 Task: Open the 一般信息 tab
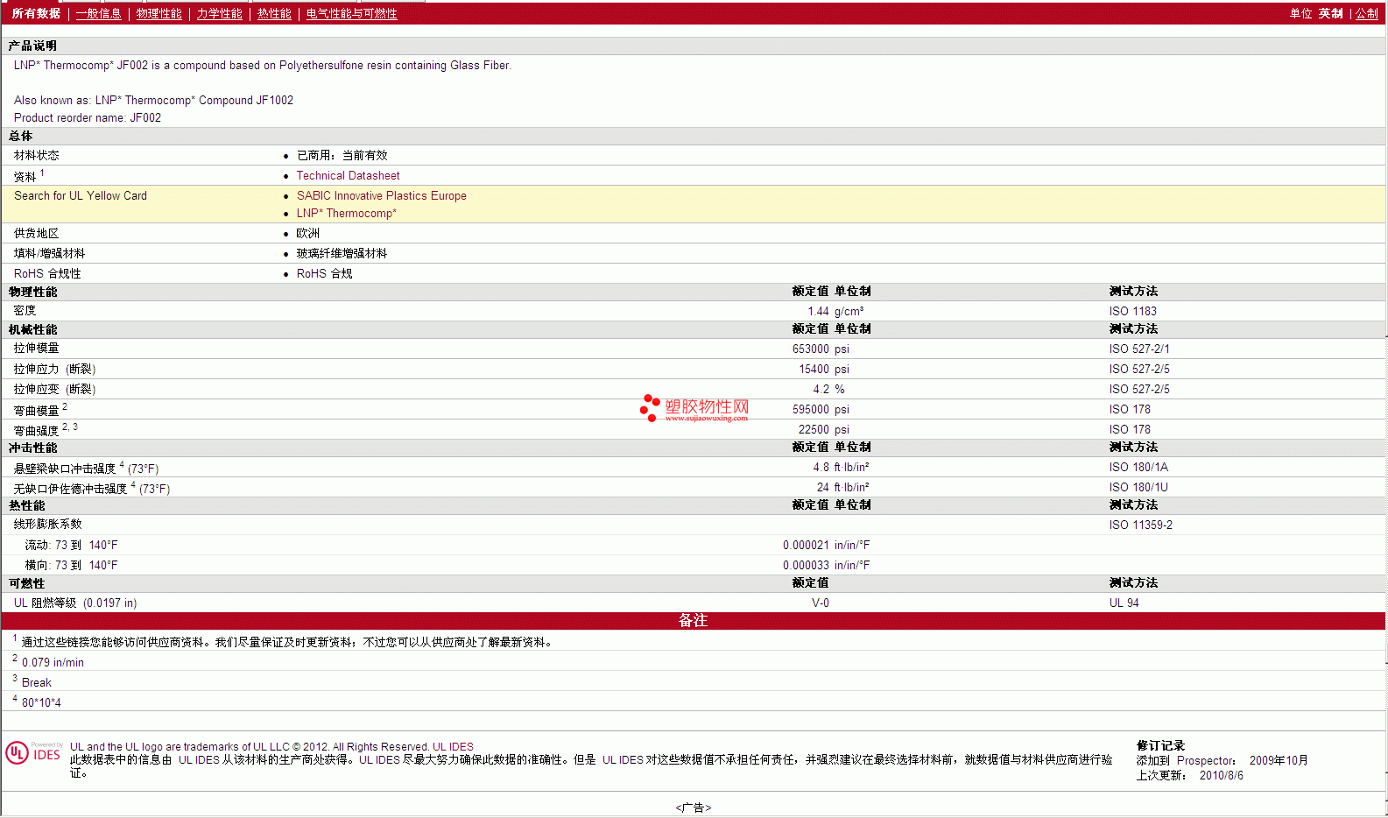pos(98,13)
